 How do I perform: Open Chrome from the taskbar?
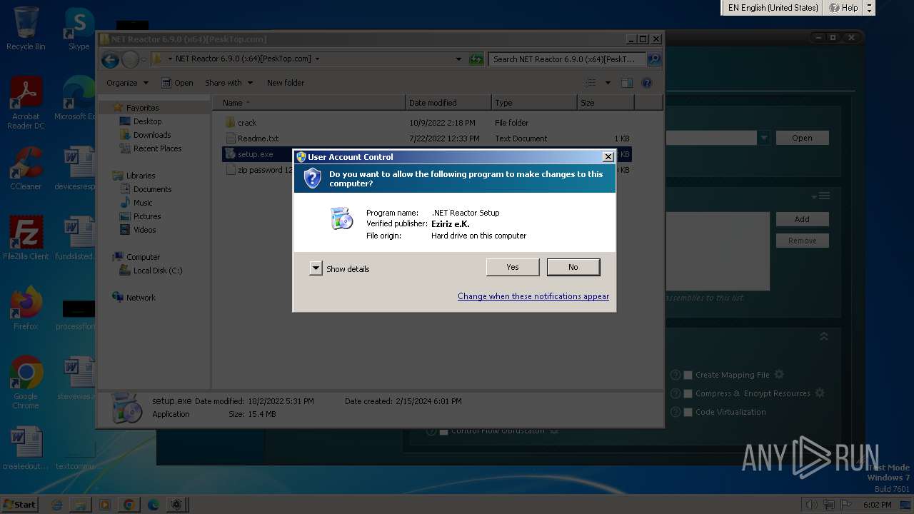tap(129, 505)
